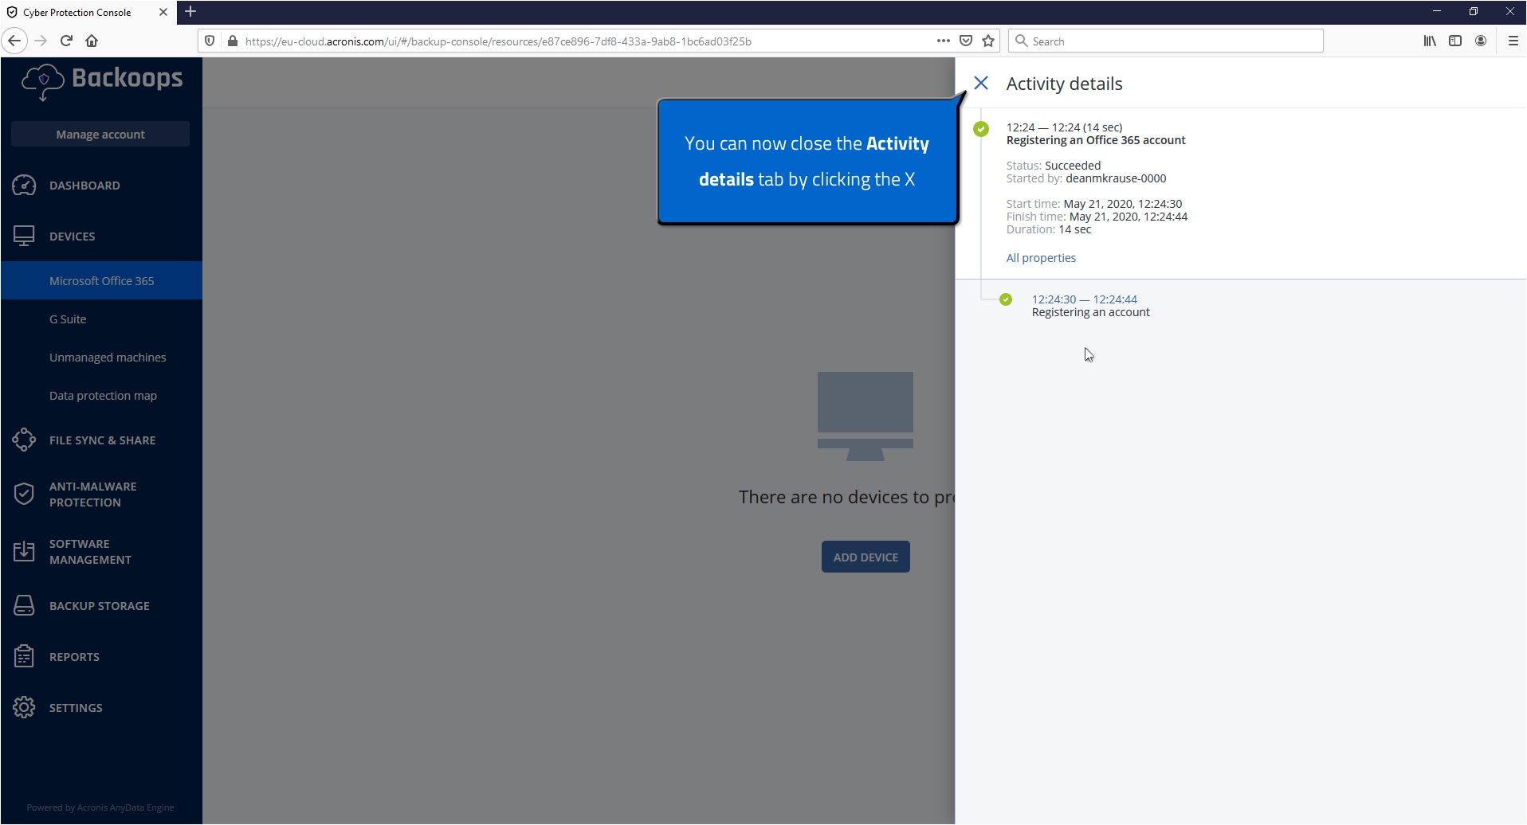The image size is (1527, 825).
Task: Click the Started by deanmkrause-0000 text
Action: (1086, 178)
